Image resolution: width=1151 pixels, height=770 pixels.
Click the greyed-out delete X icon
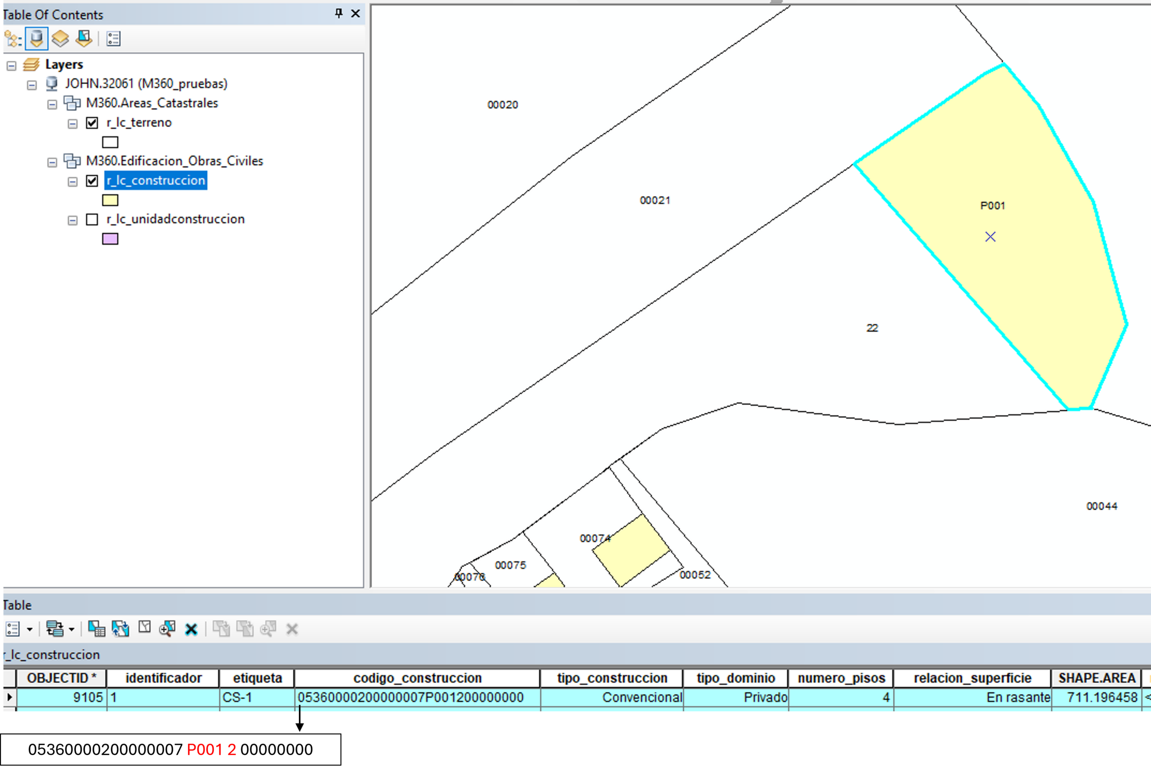[292, 629]
